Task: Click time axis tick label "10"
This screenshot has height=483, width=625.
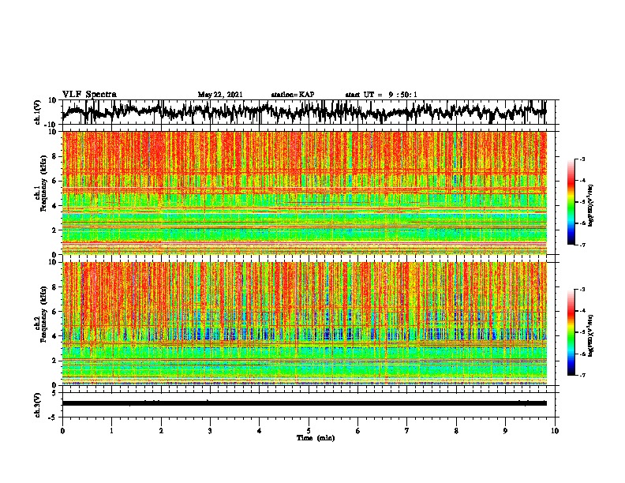Action: pyautogui.click(x=555, y=431)
